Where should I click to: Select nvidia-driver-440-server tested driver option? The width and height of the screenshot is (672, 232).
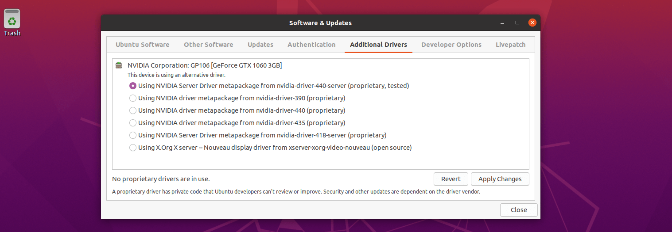[x=133, y=86]
